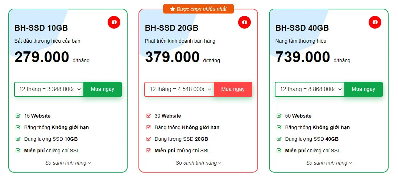
Task: Click the gift icon on BH-SSD 40GB
Action: coord(375,22)
